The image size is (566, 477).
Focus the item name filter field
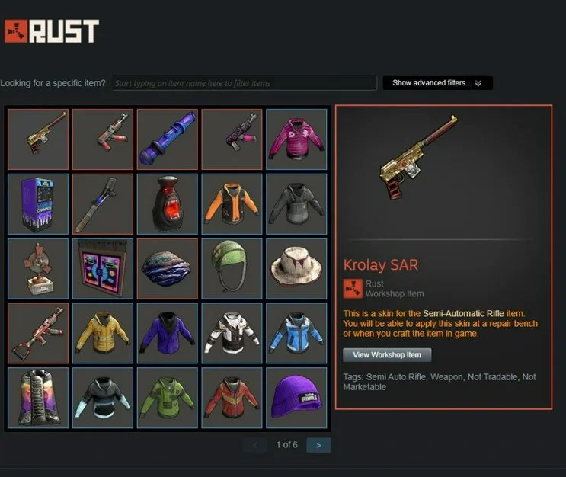coord(245,83)
